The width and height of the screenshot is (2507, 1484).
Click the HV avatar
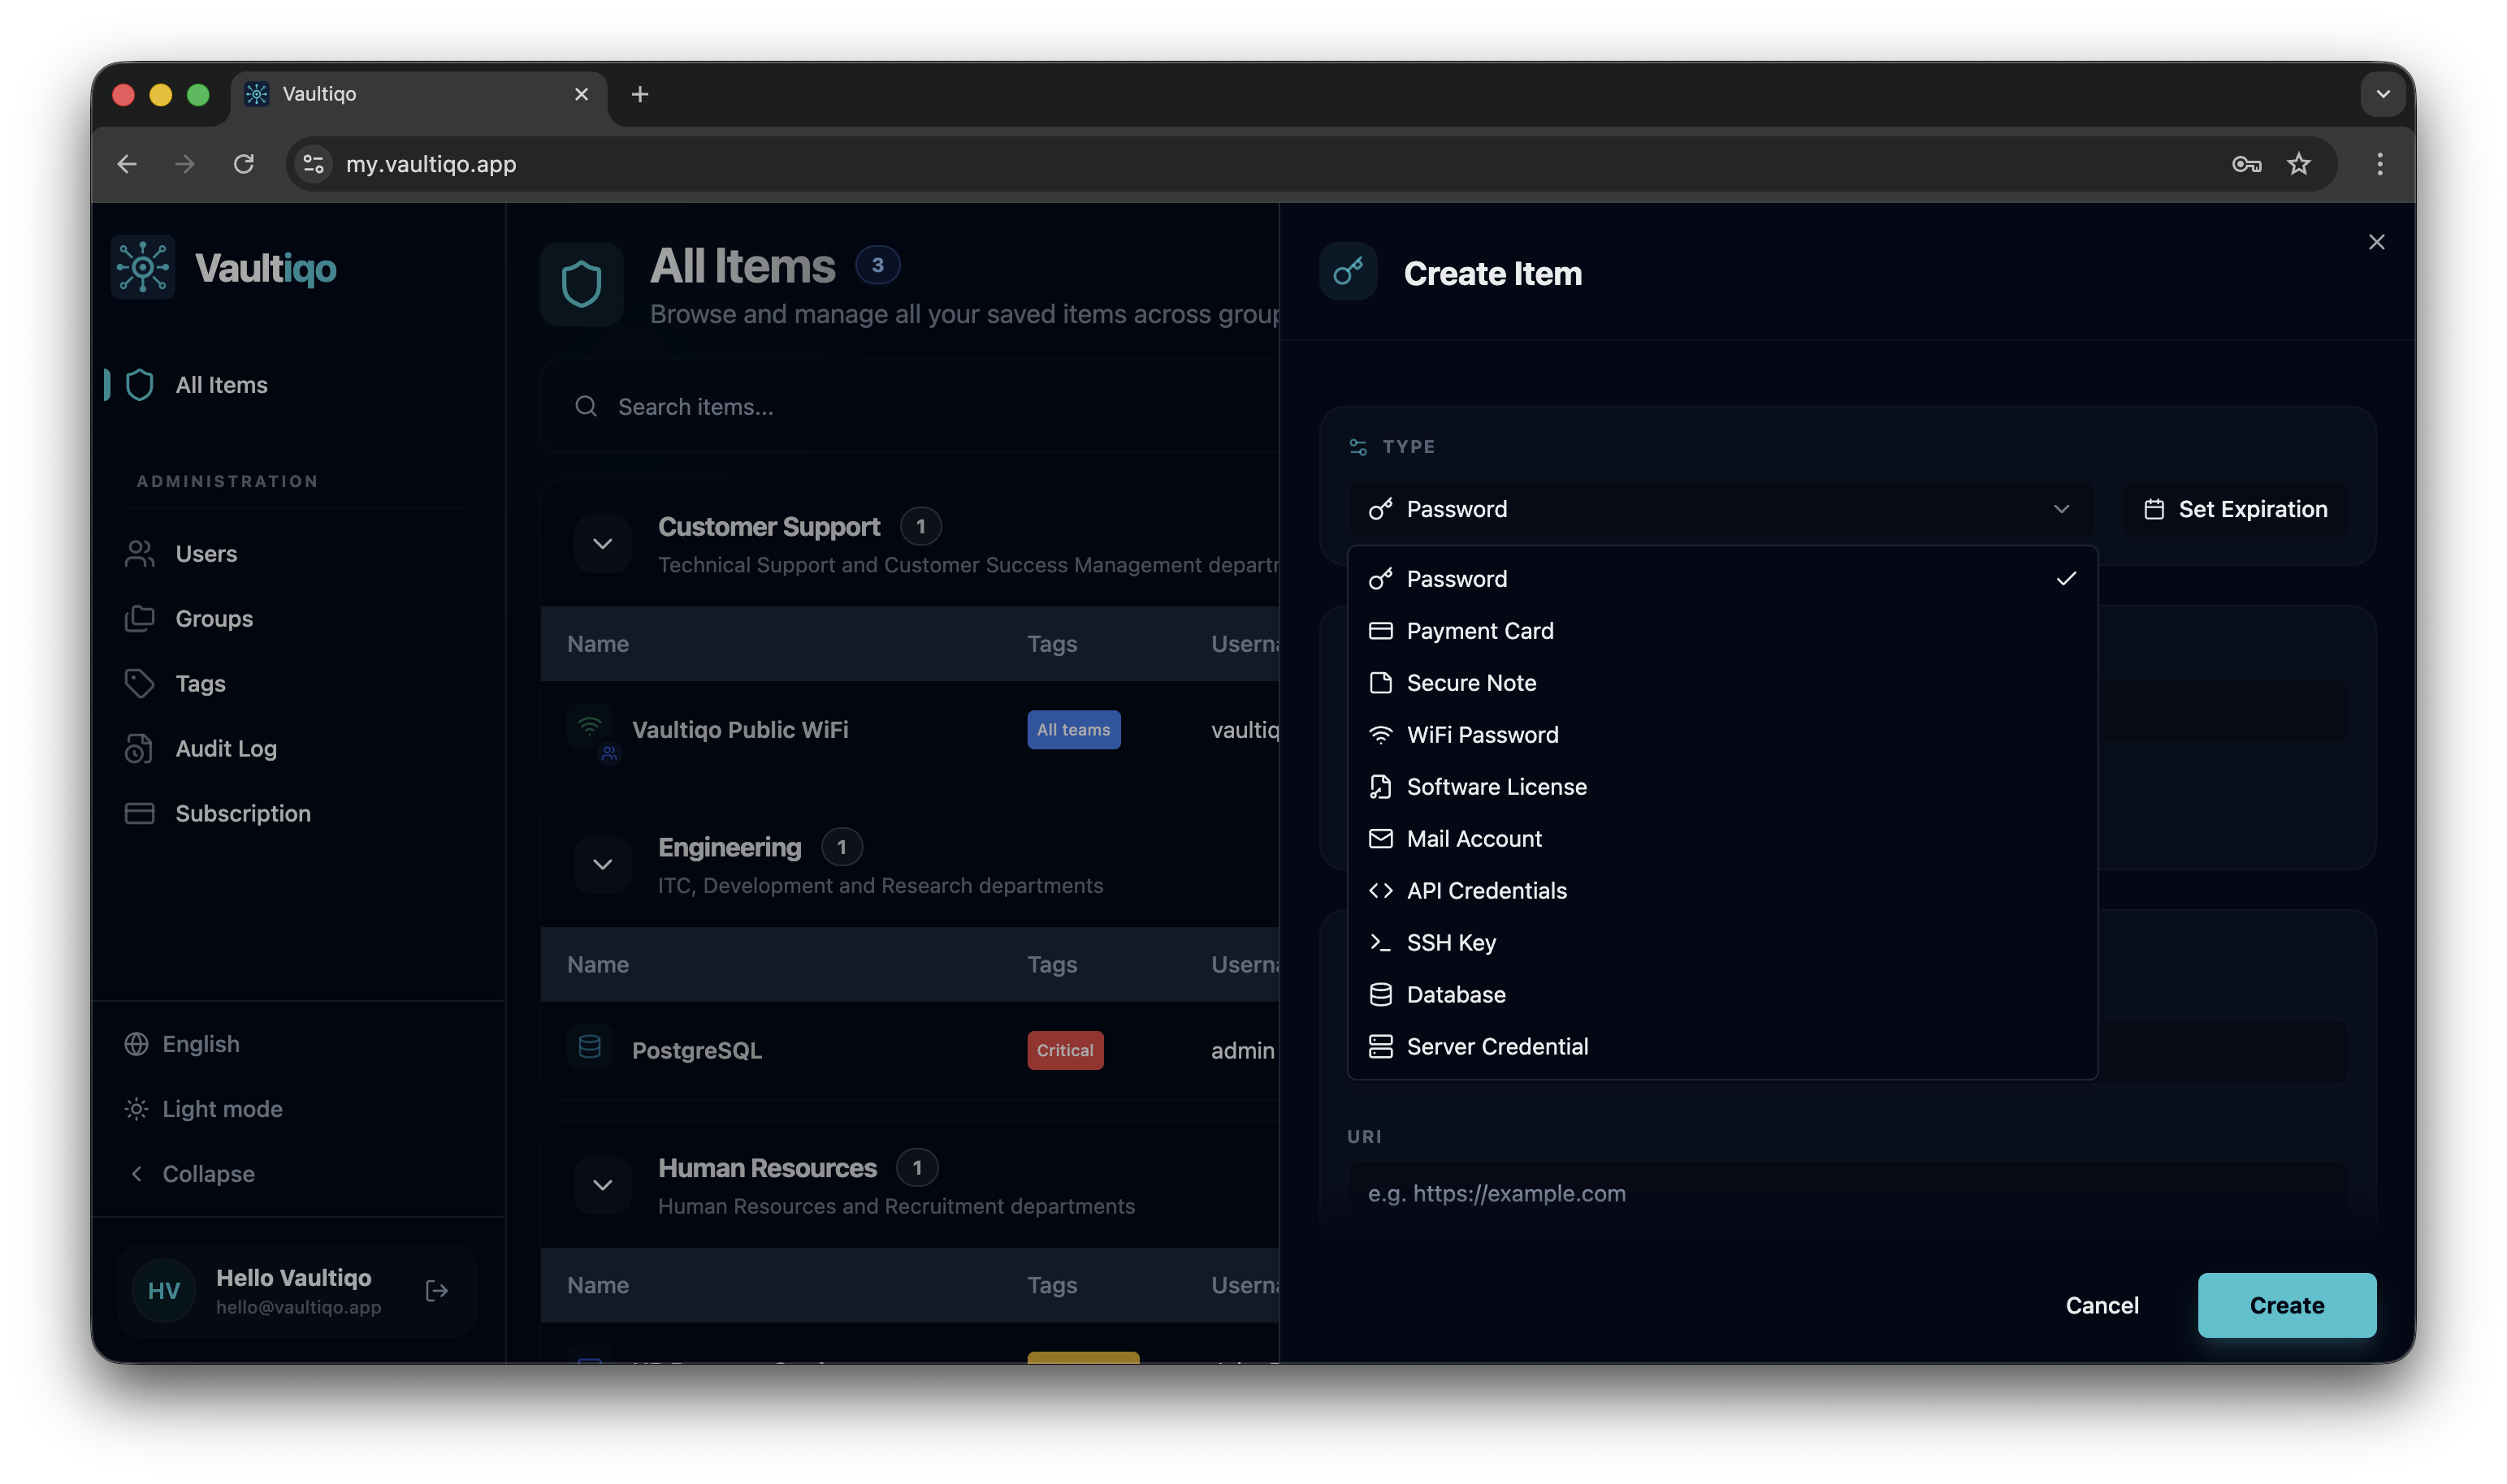[164, 1291]
